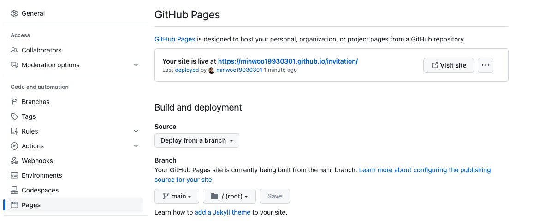Select the Pages sidebar item

click(75, 205)
